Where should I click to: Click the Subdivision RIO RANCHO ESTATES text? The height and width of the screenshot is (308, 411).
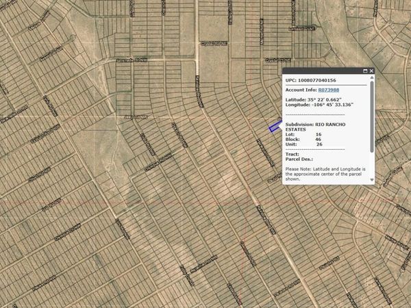315,127
